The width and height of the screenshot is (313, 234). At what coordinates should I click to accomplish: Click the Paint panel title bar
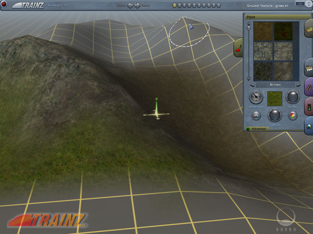coord(277,17)
